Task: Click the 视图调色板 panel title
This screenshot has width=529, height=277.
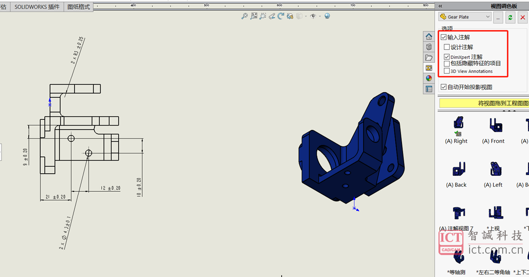Action: [504, 6]
